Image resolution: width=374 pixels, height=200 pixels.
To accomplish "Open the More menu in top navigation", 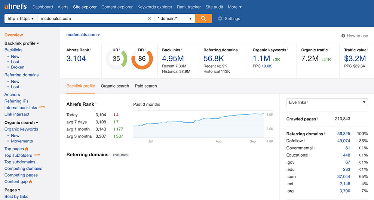I will coord(234,7).
